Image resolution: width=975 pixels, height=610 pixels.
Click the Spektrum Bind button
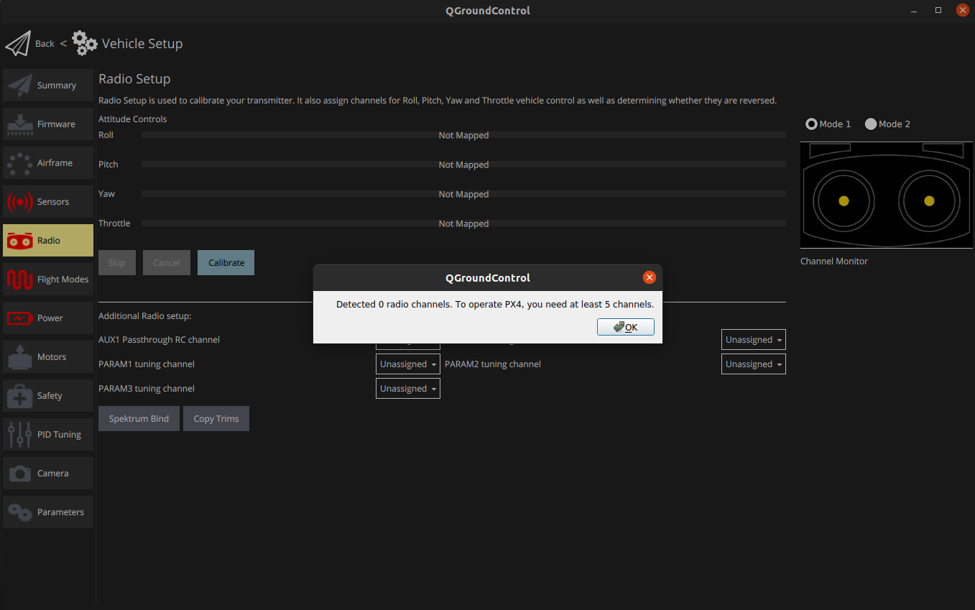point(139,419)
